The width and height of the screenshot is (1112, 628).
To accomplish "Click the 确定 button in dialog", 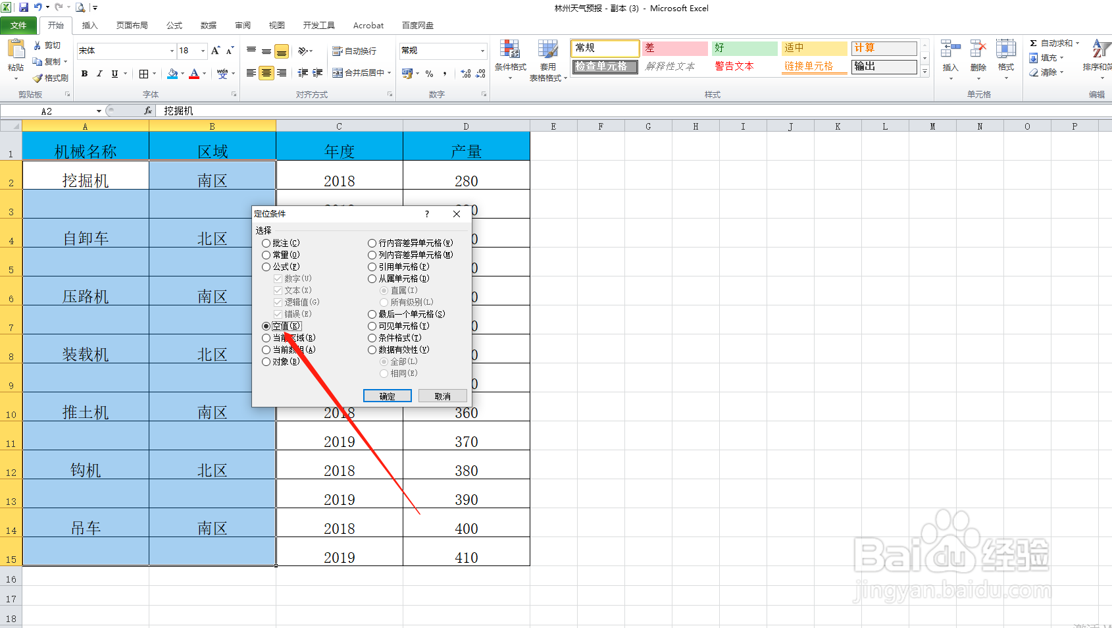I will click(388, 396).
